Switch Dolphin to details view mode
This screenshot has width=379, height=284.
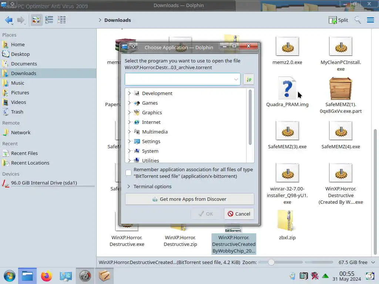62,20
